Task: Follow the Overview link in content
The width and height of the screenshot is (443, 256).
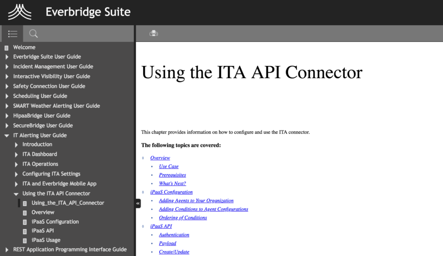Action: [160, 158]
